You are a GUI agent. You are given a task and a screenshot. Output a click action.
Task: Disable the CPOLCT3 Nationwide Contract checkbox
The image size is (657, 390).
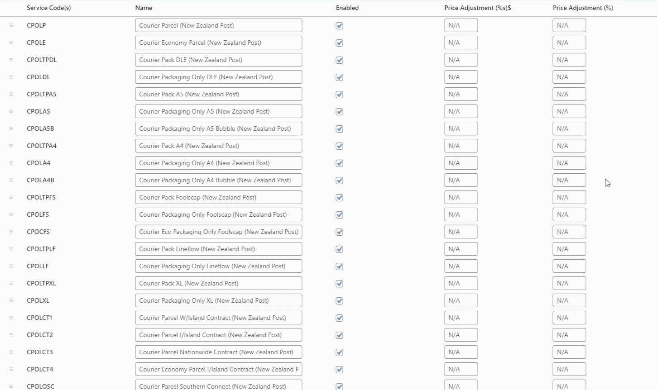(x=339, y=352)
